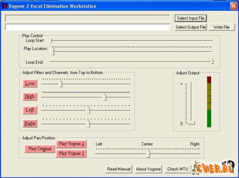
Task: Open the Read Manual button
Action: pyautogui.click(x=119, y=169)
